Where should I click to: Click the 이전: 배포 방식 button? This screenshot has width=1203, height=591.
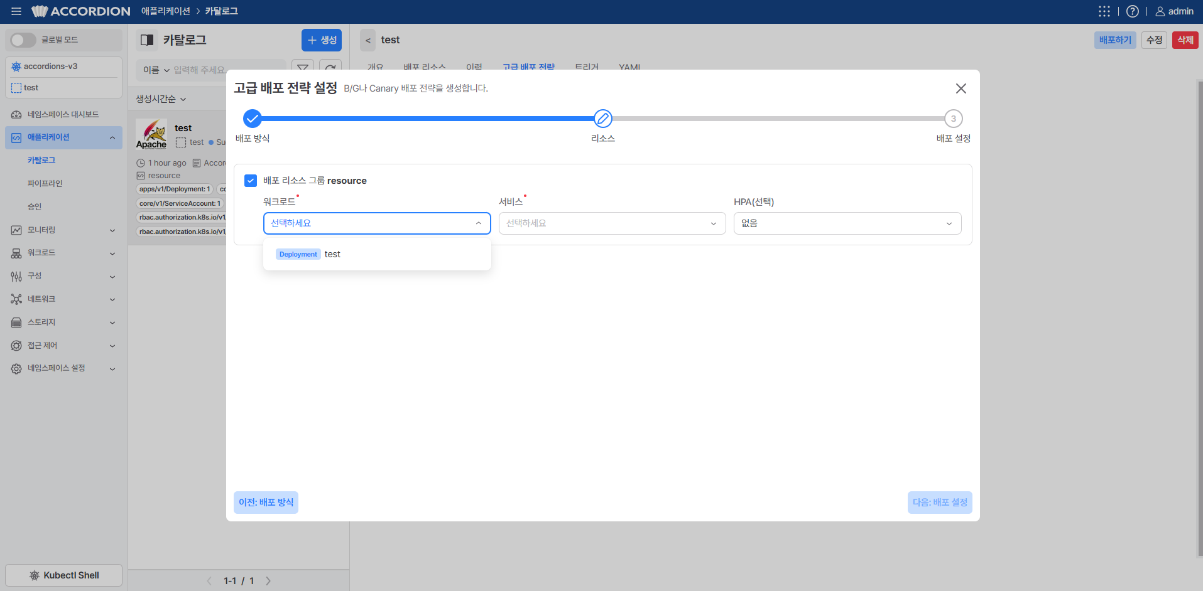pyautogui.click(x=266, y=503)
